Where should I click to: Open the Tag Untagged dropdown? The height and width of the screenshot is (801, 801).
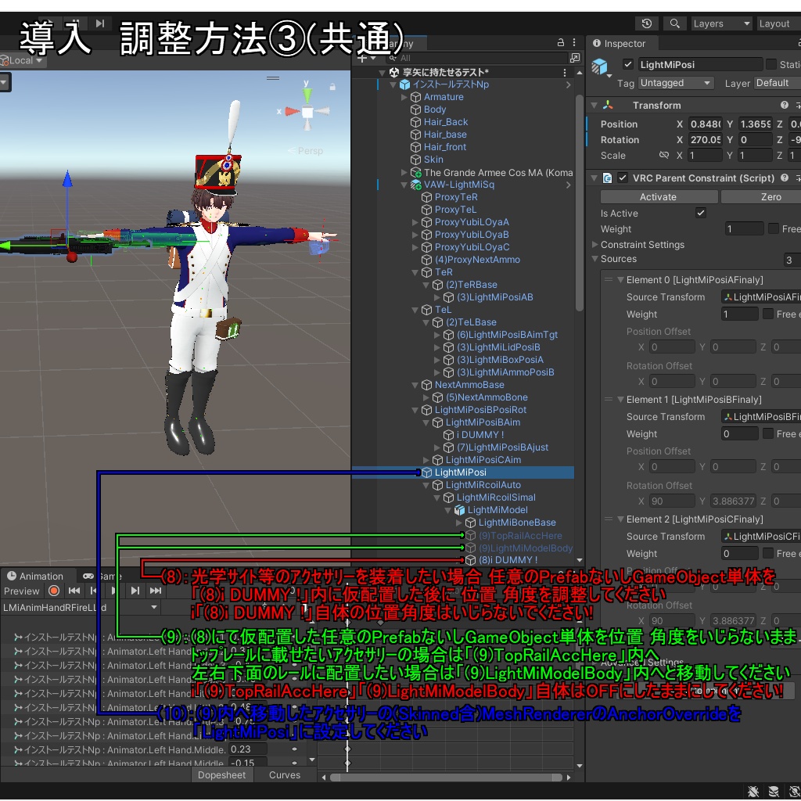pyautogui.click(x=675, y=83)
